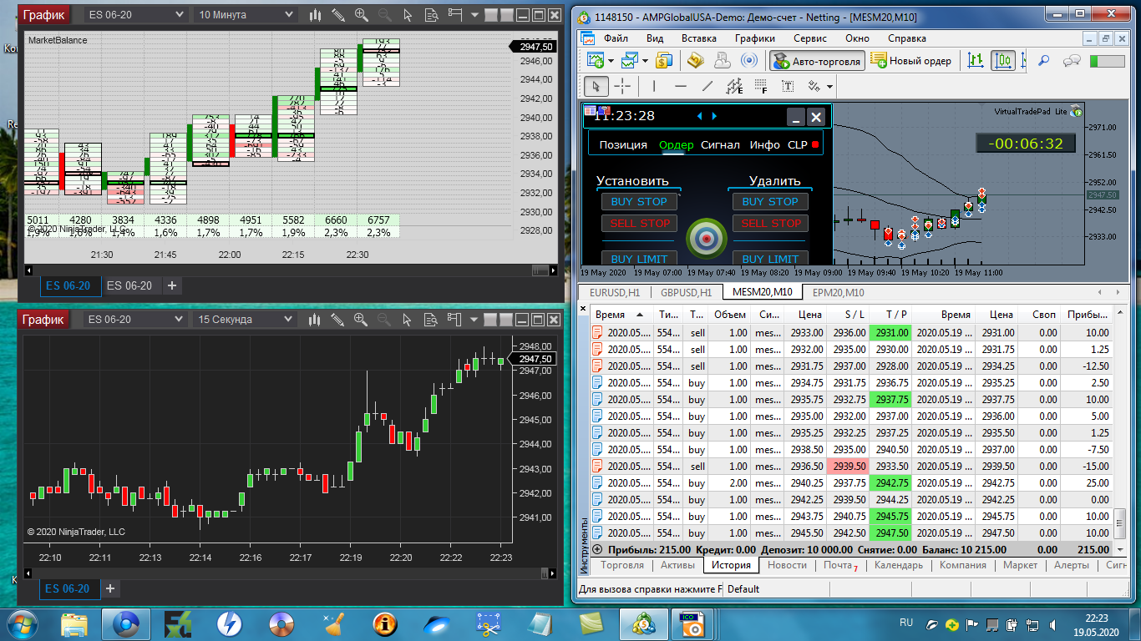Expand the new chart dropdown arrow in MetaTrader
The height and width of the screenshot is (641, 1141).
pos(611,61)
